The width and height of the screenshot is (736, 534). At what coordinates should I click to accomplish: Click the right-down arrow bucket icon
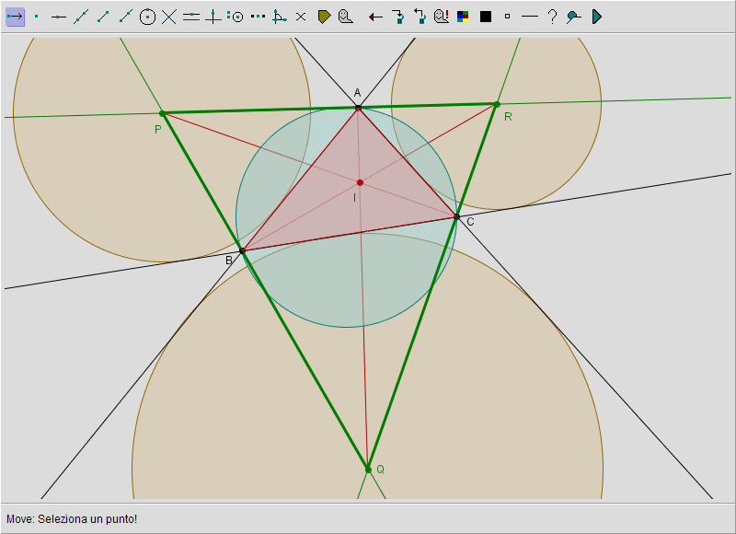pos(398,17)
